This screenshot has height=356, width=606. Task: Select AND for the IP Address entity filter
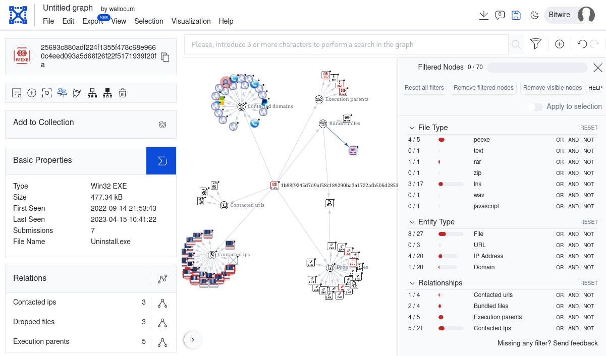pyautogui.click(x=573, y=256)
